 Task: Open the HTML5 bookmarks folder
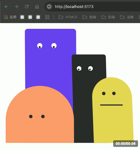click(x=68, y=17)
